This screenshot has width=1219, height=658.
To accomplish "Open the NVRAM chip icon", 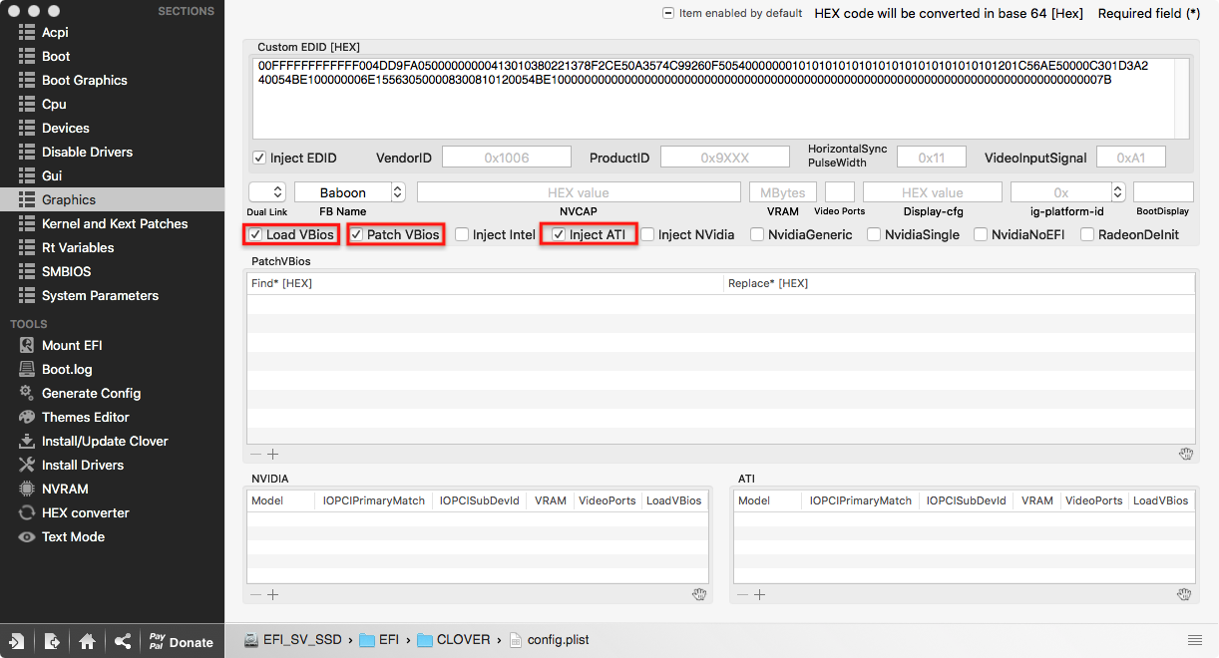I will click(x=26, y=489).
